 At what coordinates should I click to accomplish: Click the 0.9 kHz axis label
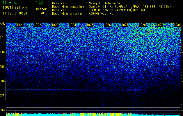tap(3, 67)
